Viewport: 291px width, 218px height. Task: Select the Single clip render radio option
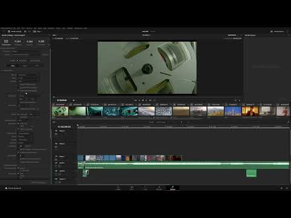18,61
